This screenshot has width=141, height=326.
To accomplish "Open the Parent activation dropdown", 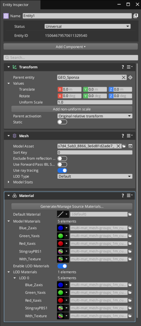I will click(x=95, y=116).
